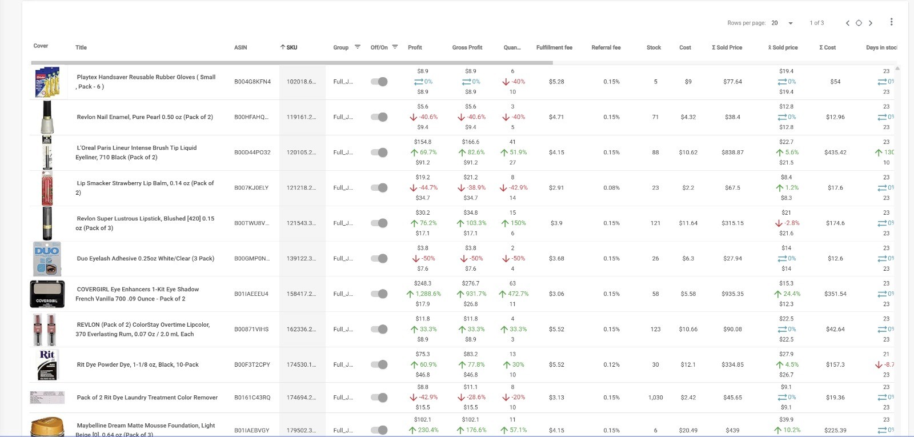Toggle Off/On switch for Revlon Super Lustrous Lipstick
Image resolution: width=914 pixels, height=437 pixels.
[x=379, y=223]
